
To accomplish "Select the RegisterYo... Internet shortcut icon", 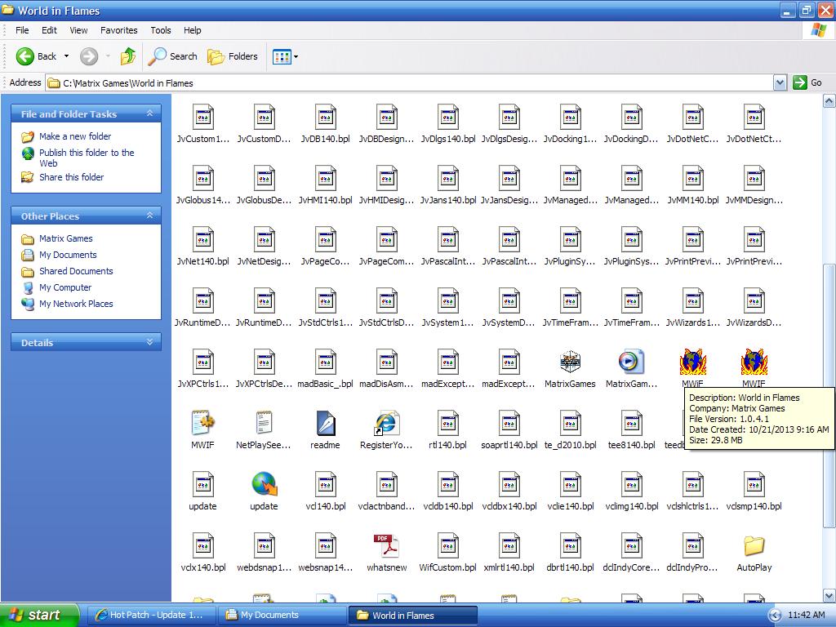I will (386, 423).
